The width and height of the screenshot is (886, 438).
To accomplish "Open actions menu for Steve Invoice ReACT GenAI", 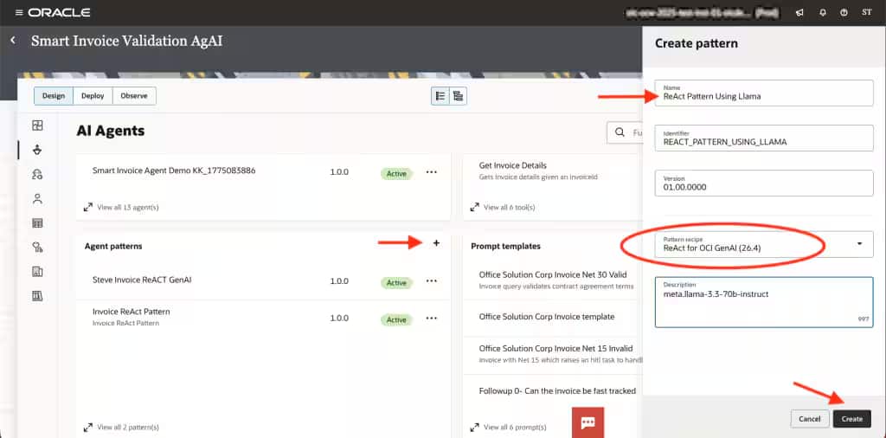I will pyautogui.click(x=432, y=280).
